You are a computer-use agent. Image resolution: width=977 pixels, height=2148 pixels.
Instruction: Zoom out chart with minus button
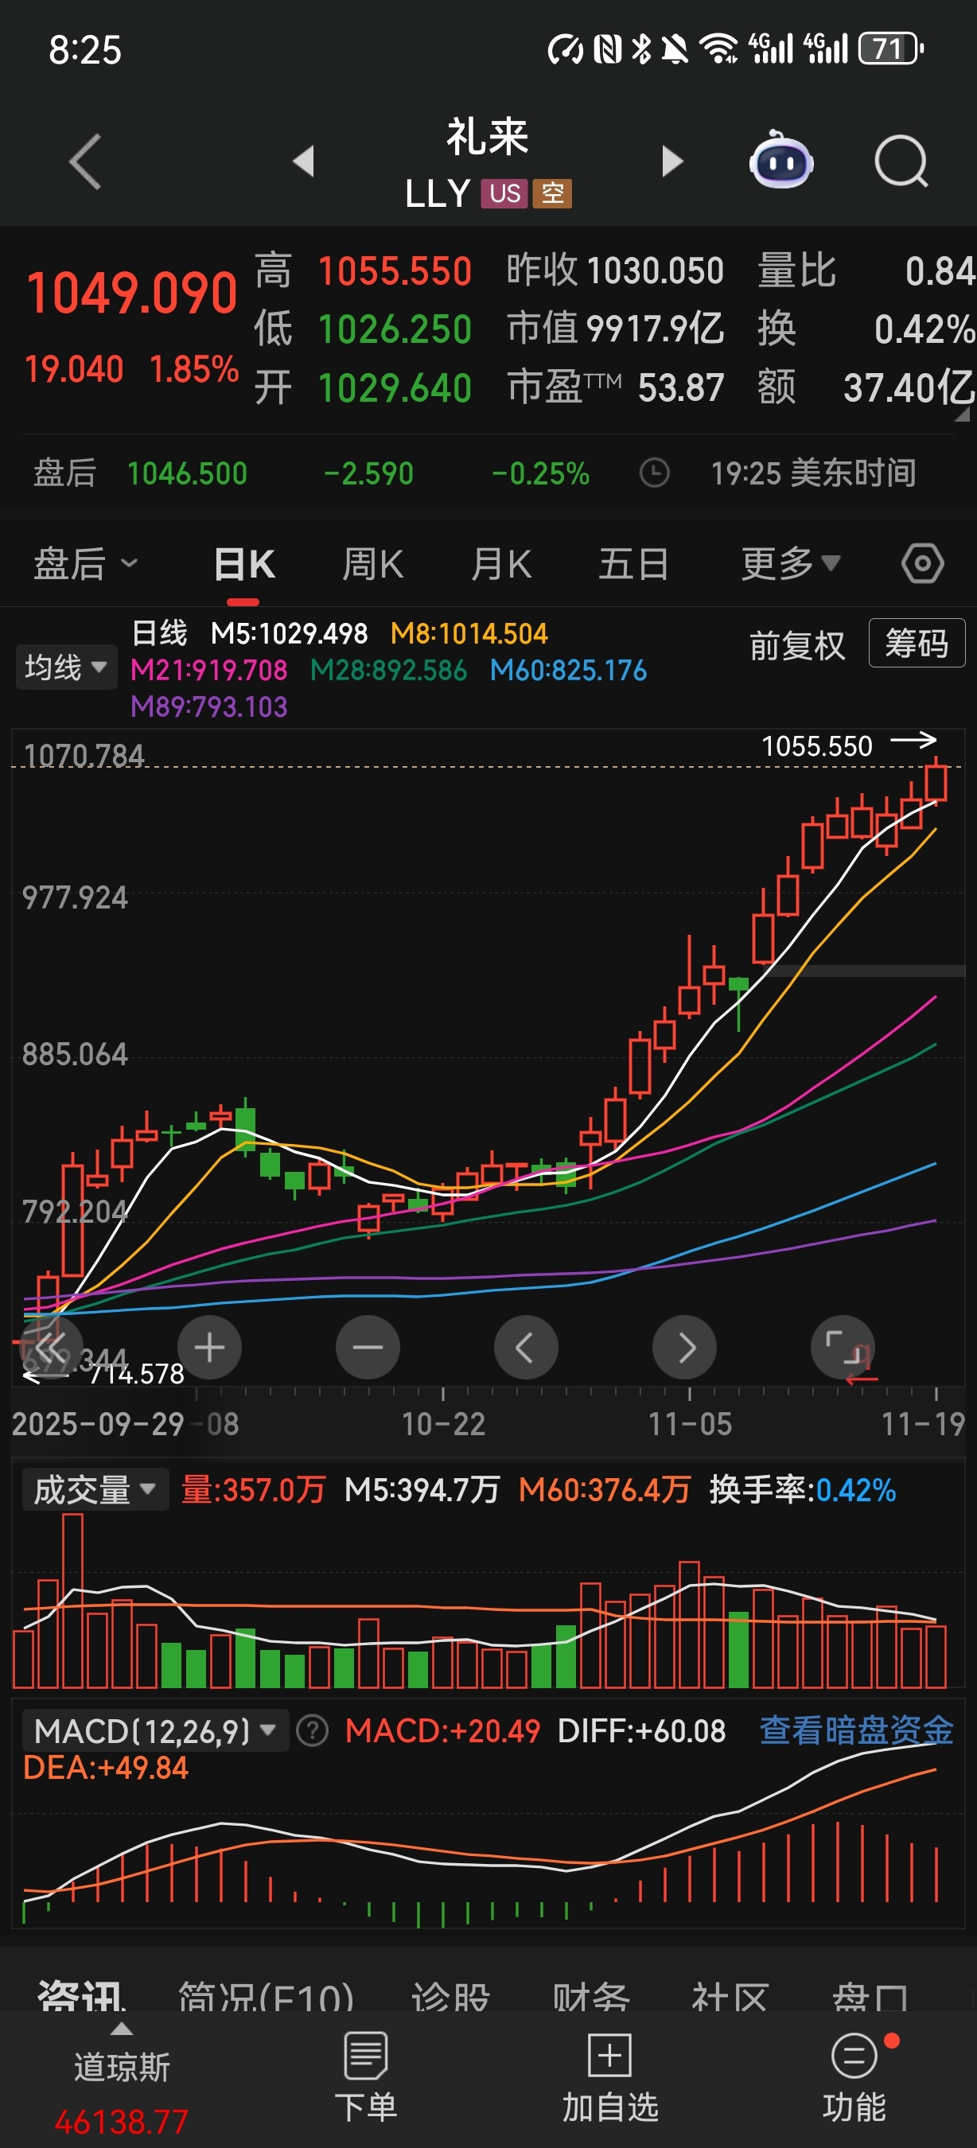pyautogui.click(x=368, y=1348)
